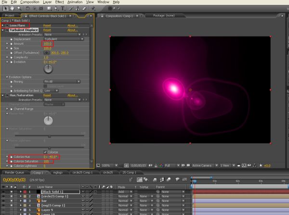This screenshot has width=289, height=215.
Task: Select the Pen tool
Action: 56,9
